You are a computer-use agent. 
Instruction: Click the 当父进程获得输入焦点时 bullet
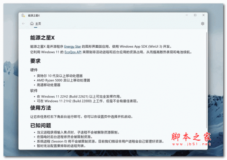point(78,132)
